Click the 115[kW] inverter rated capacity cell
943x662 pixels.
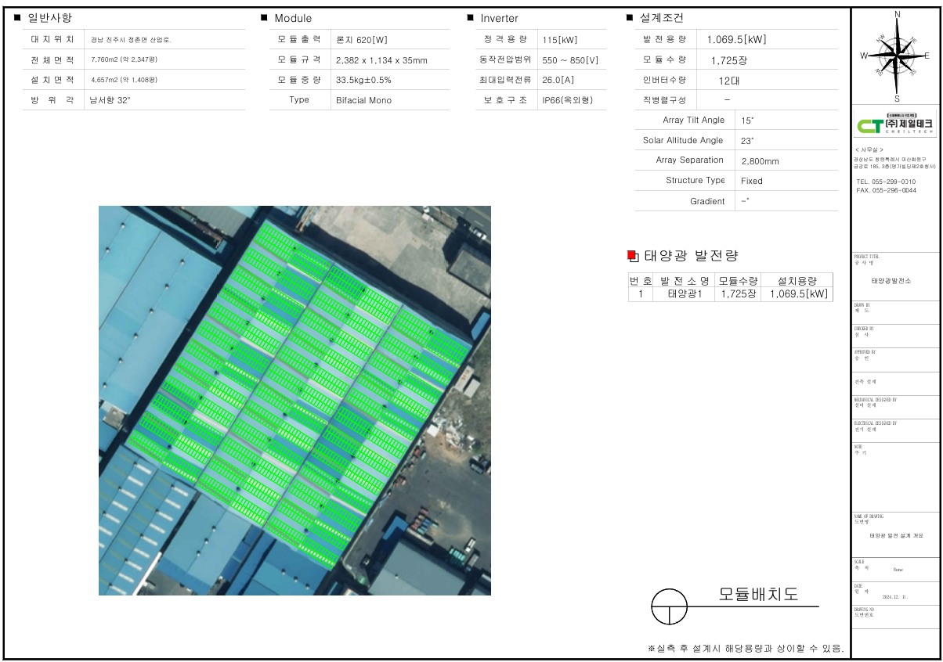[559, 39]
